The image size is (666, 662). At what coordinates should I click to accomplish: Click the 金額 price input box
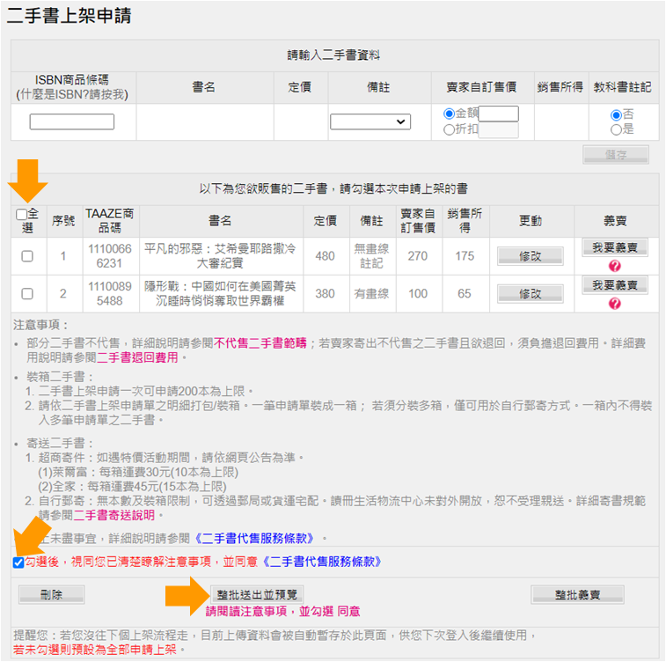(498, 114)
